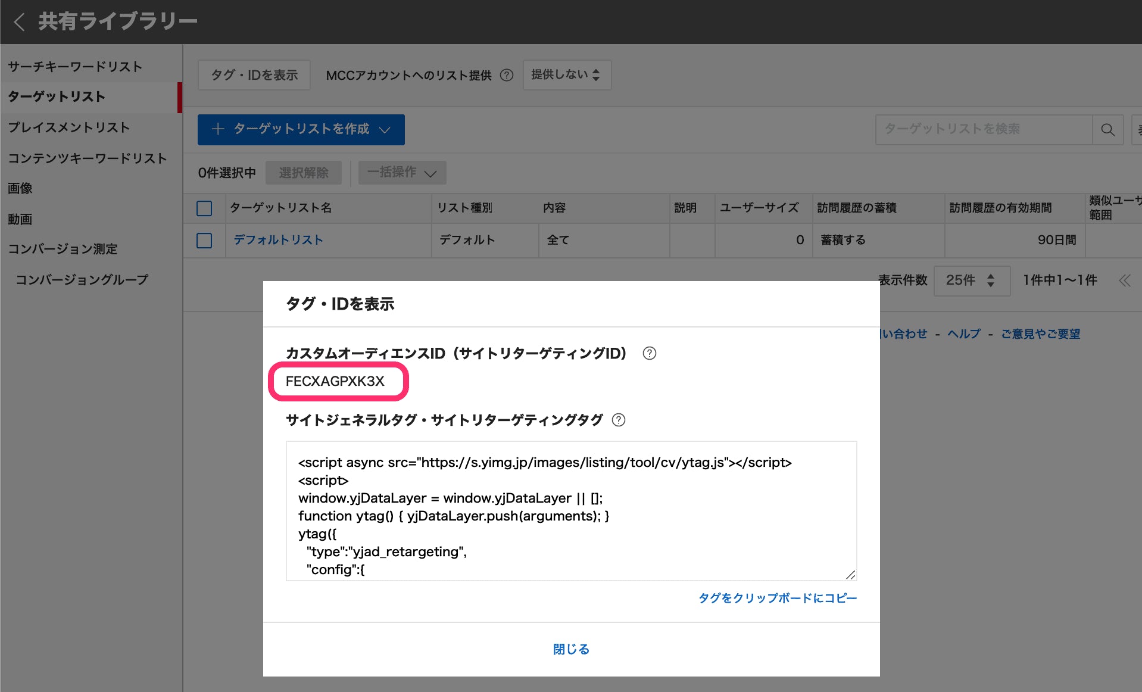Screen dimensions: 1142x692
Task: Open the 一括操作 dropdown
Action: [402, 173]
